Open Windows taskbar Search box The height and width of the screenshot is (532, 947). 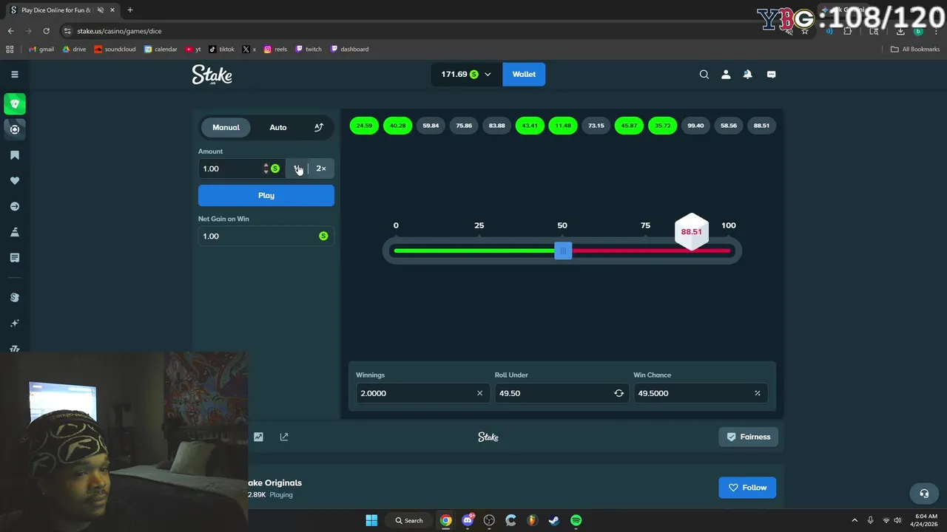pos(409,520)
